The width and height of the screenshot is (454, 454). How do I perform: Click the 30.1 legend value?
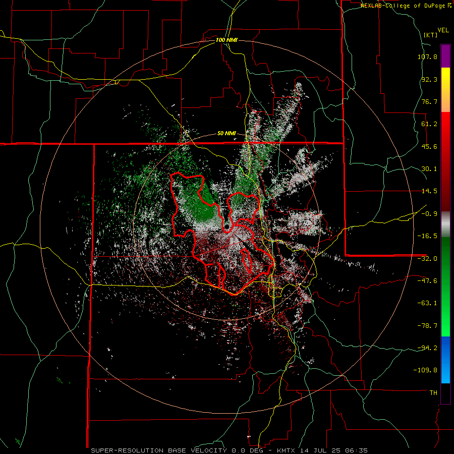pyautogui.click(x=429, y=169)
